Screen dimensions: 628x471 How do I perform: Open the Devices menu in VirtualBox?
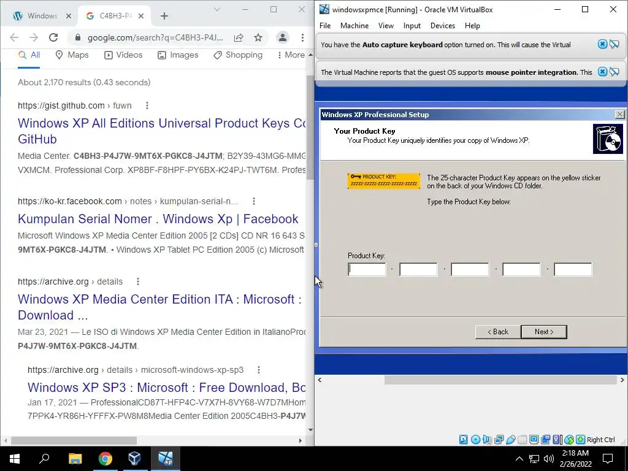pos(443,26)
